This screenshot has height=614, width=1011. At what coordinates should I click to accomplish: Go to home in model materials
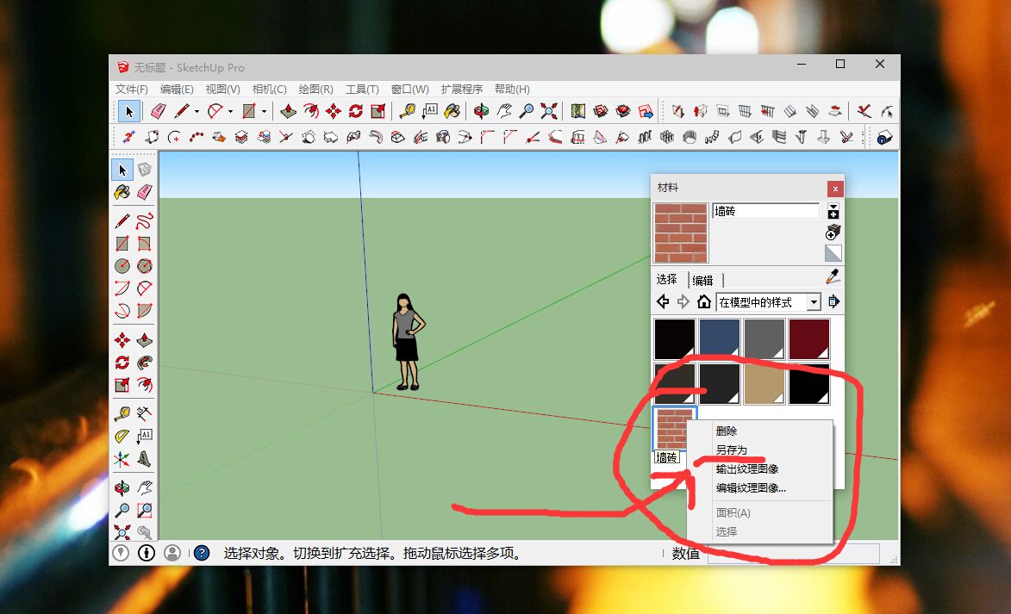[x=704, y=301]
